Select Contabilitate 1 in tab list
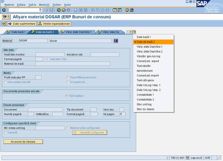The image size is (223, 161). coord(153,95)
